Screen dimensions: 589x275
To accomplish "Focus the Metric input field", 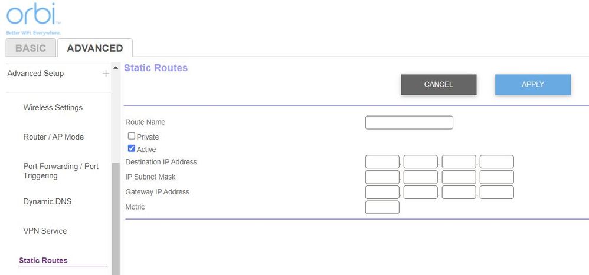I will click(x=382, y=207).
